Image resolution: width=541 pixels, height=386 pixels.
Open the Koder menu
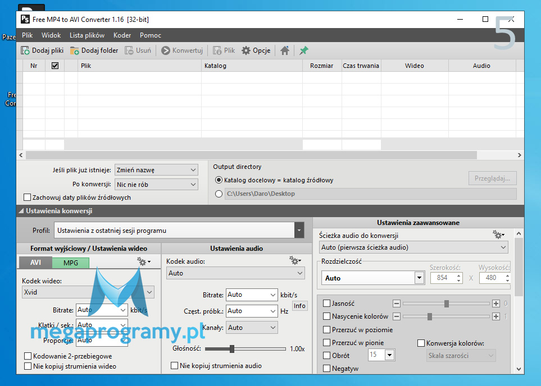coord(122,35)
